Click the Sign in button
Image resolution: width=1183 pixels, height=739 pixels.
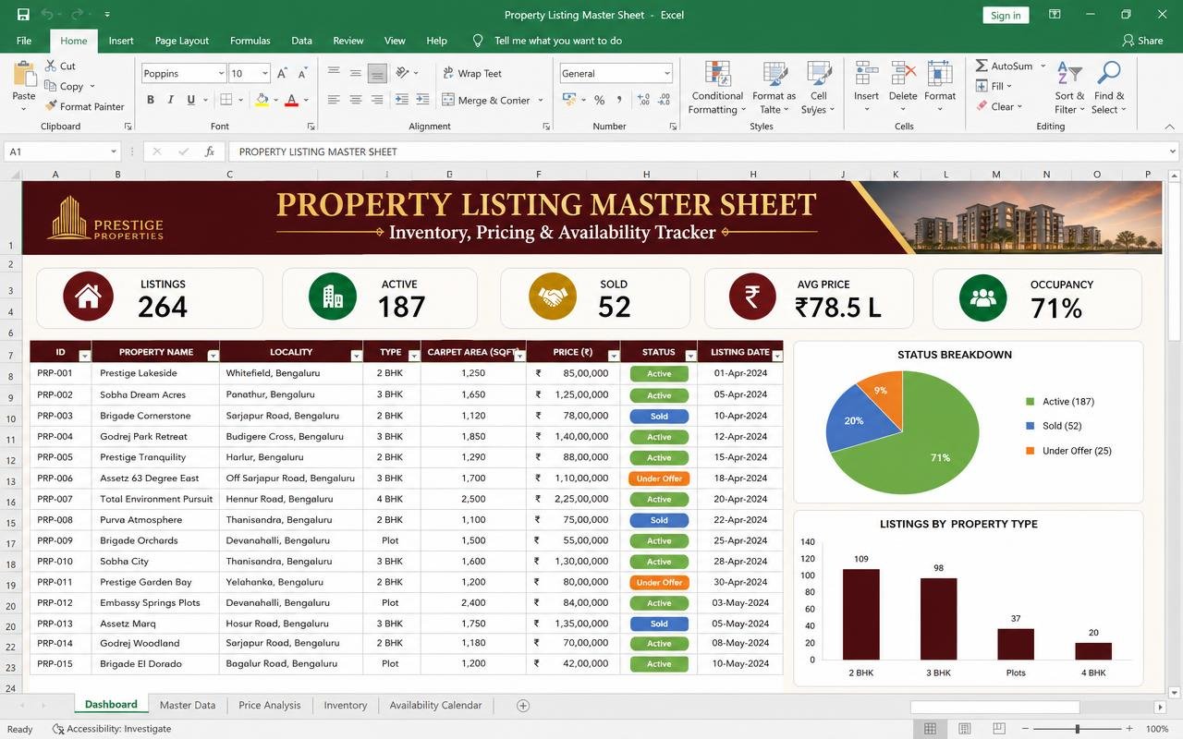click(1006, 15)
